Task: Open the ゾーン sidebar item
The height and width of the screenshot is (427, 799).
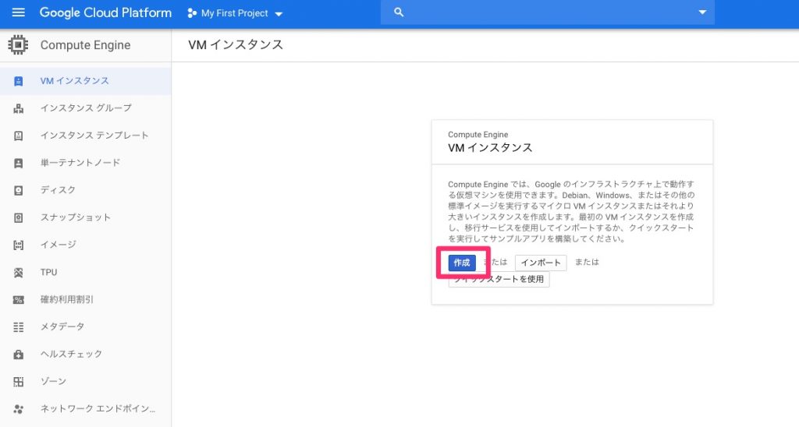Action: click(53, 382)
